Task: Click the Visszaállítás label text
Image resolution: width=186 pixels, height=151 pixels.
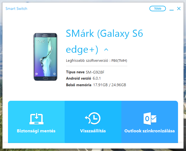Action: pyautogui.click(x=93, y=131)
